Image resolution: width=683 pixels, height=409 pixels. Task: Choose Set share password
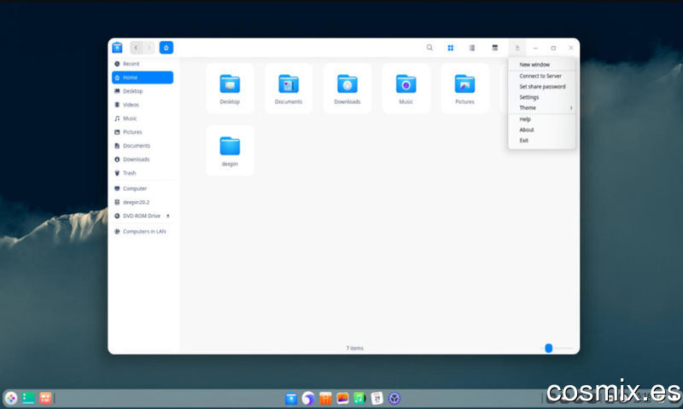[x=542, y=87]
